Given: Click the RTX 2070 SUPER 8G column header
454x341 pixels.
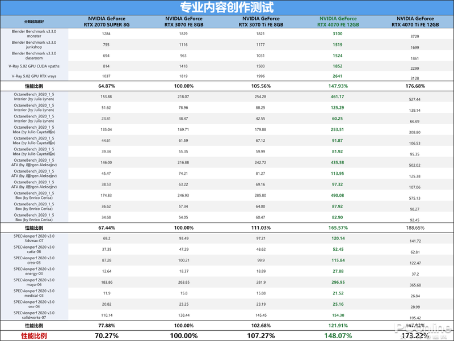Looking at the screenshot, I should pyautogui.click(x=107, y=22).
